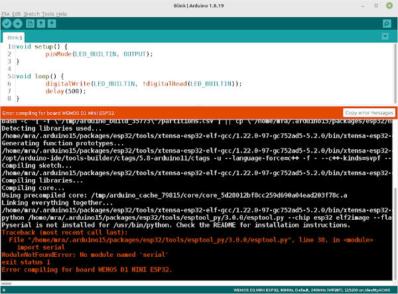Collapse the loop() function fold marker
398x294 pixels.
pyautogui.click(x=13, y=76)
